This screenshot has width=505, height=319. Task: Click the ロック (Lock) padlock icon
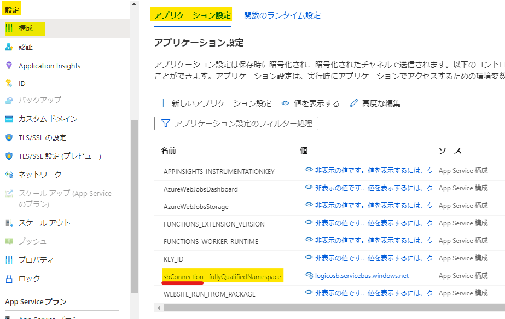pyautogui.click(x=9, y=279)
